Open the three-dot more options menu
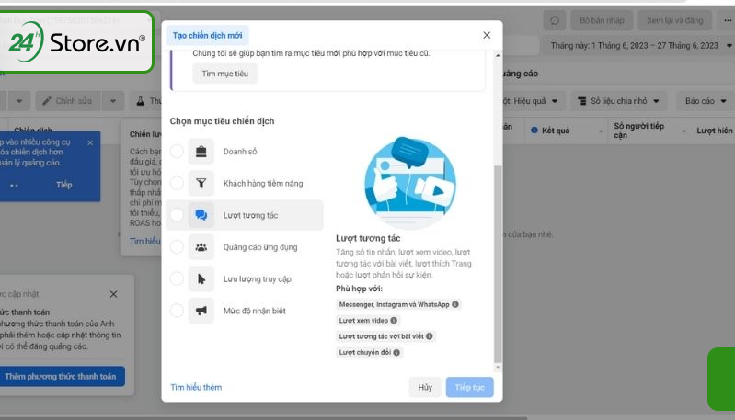The image size is (735, 420). point(727,20)
